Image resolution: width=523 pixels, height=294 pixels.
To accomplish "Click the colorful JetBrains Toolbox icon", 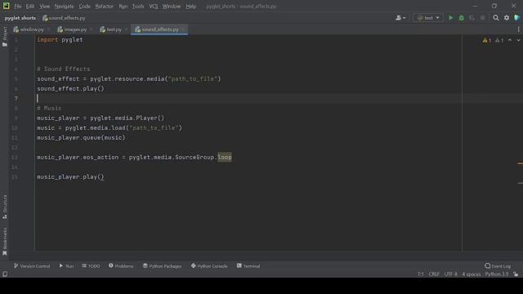I will 517,18.
